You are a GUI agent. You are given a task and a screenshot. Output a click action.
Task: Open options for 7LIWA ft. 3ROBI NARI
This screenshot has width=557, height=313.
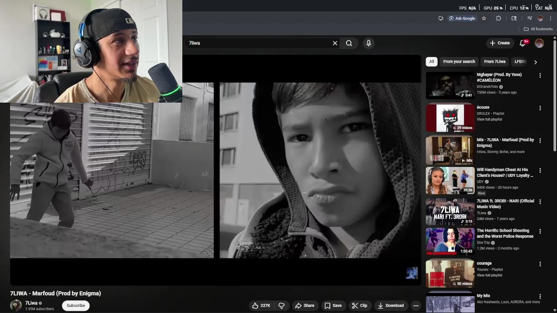tap(540, 202)
